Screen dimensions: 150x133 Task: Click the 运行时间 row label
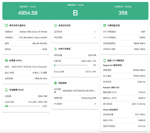[58, 32]
